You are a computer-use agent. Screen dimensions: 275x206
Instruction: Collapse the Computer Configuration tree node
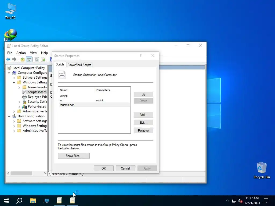tap(9, 73)
